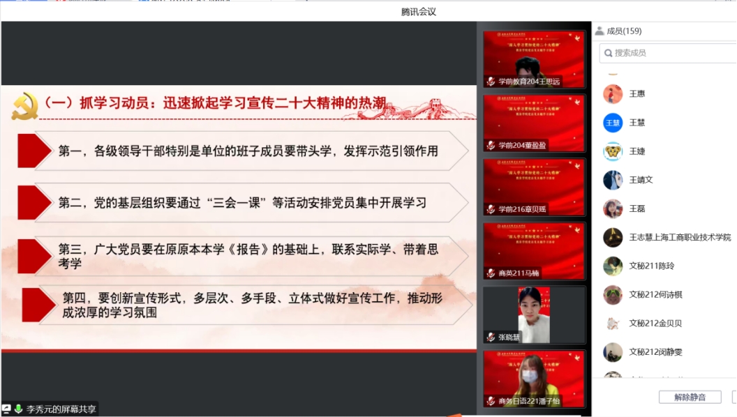Viewport: 737px width, 417px height.
Task: Click the green microphone icon beside 李秀元的屏幕共享
Action: [18, 409]
